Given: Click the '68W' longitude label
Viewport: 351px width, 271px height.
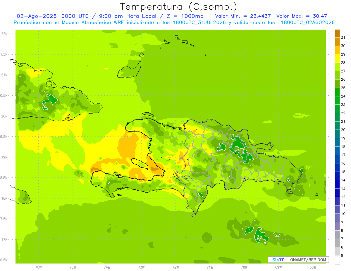Looking at the screenshot, I should [313, 267].
